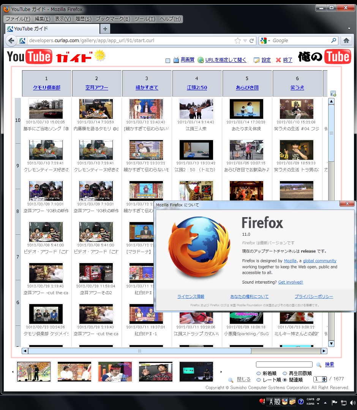Toggle the 高画質 high quality checkbox
The width and height of the screenshot is (357, 410).
pyautogui.click(x=168, y=60)
